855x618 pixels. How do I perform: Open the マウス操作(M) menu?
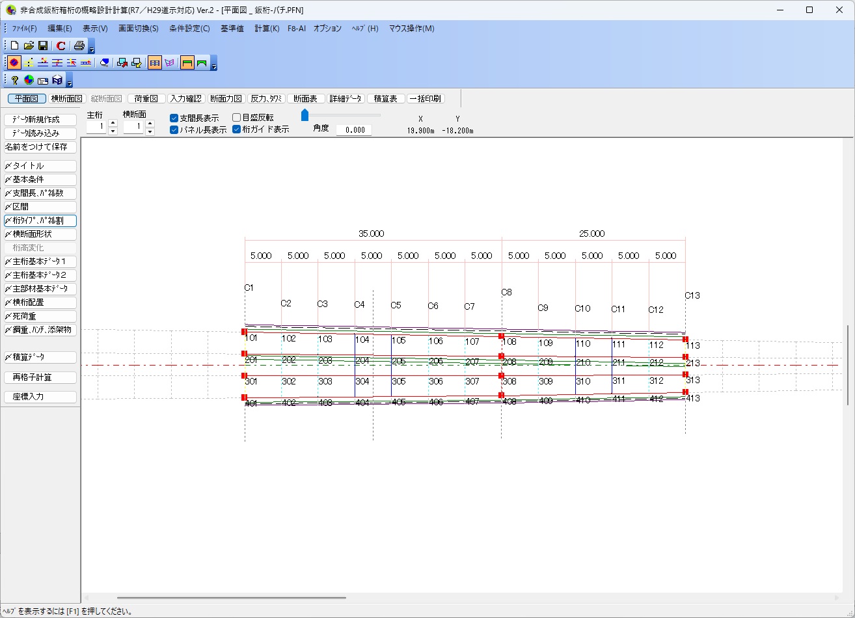pos(411,29)
